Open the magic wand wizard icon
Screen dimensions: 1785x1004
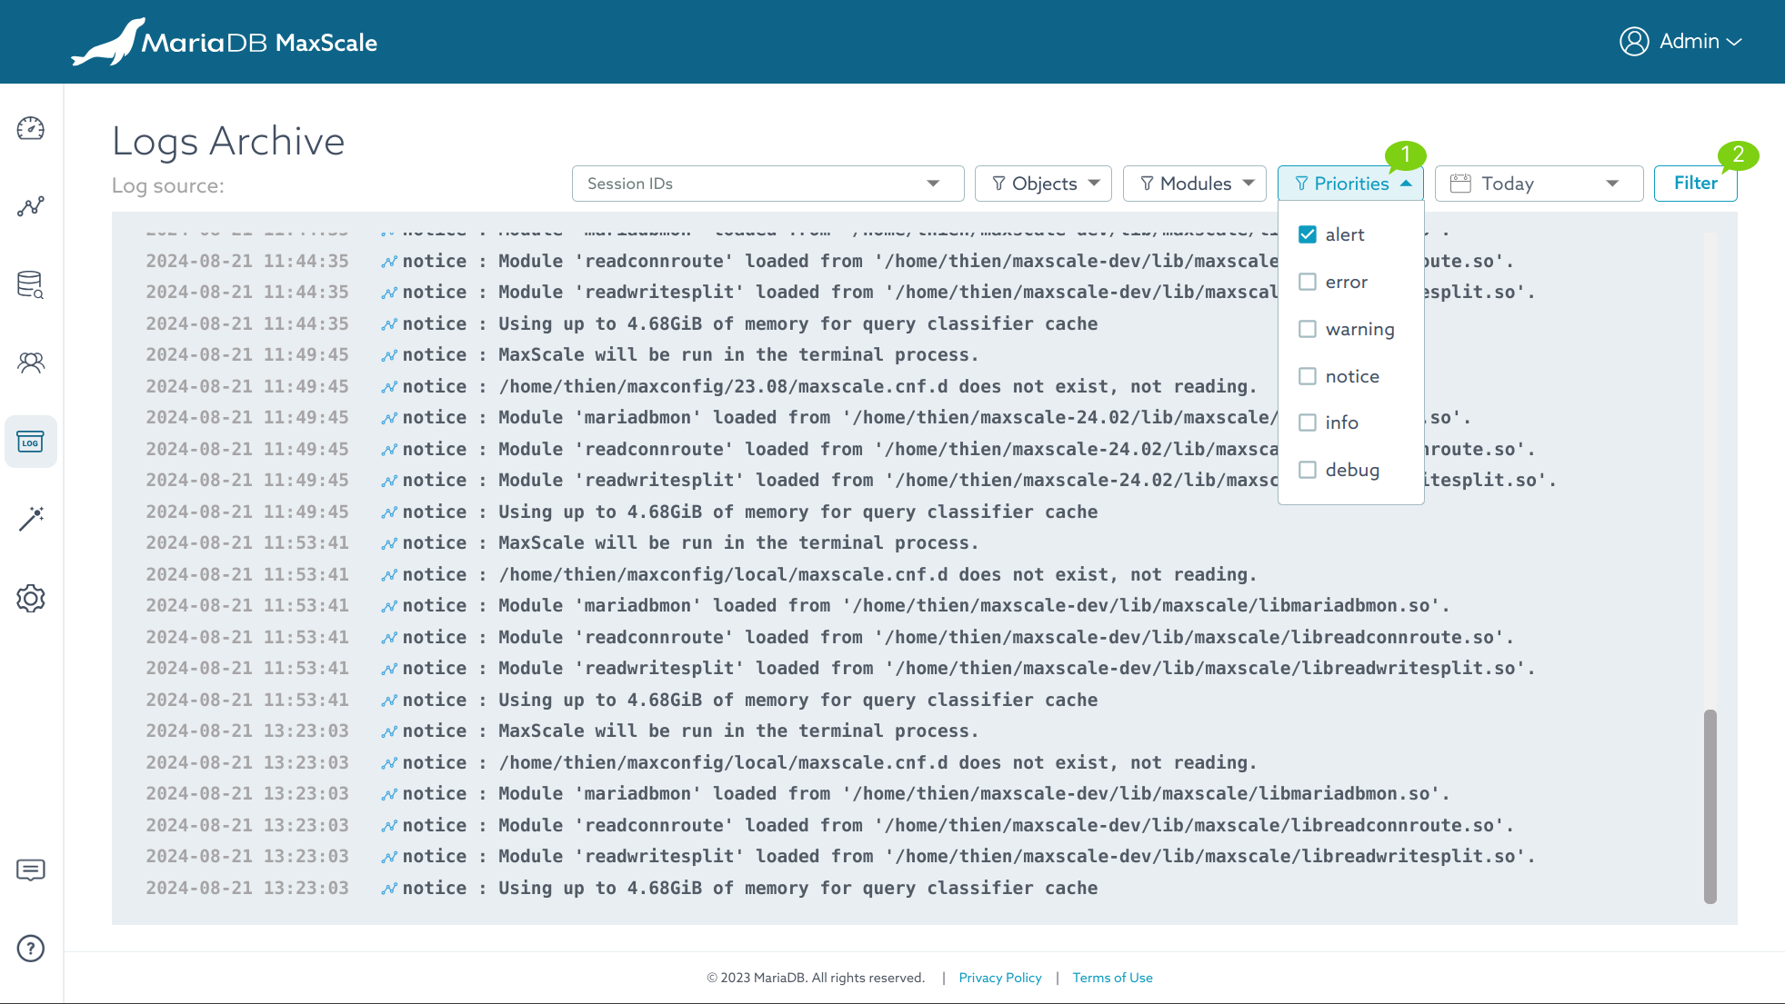31,519
